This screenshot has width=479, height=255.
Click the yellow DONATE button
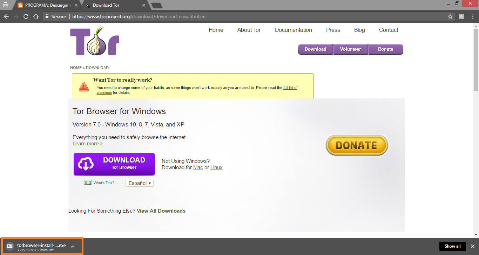(x=357, y=145)
